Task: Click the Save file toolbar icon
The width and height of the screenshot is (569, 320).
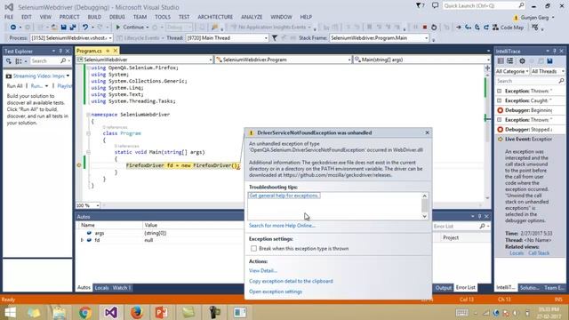Action: click(63, 28)
